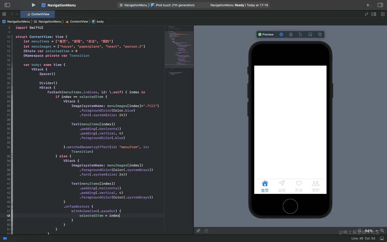Toggle the right inspector panel
This screenshot has height=242, width=387.
(x=380, y=5)
